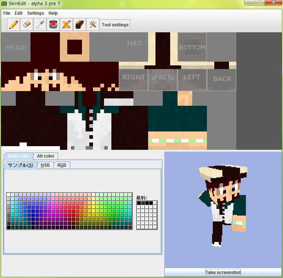Select the burn/darken tool
Image resolution: width=283 pixels, height=278 pixels.
(x=80, y=25)
